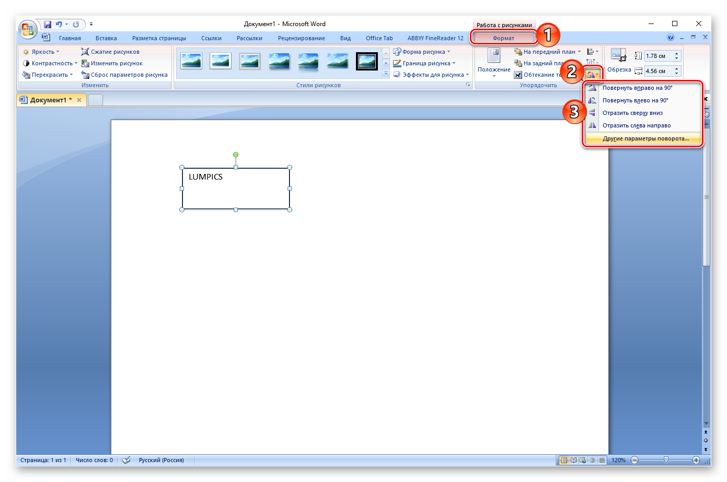
Task: Select the black-framed picture style thumbnail
Action: (366, 61)
